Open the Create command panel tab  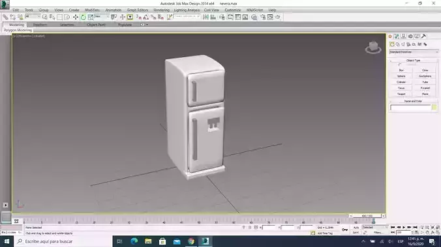tap(390, 36)
